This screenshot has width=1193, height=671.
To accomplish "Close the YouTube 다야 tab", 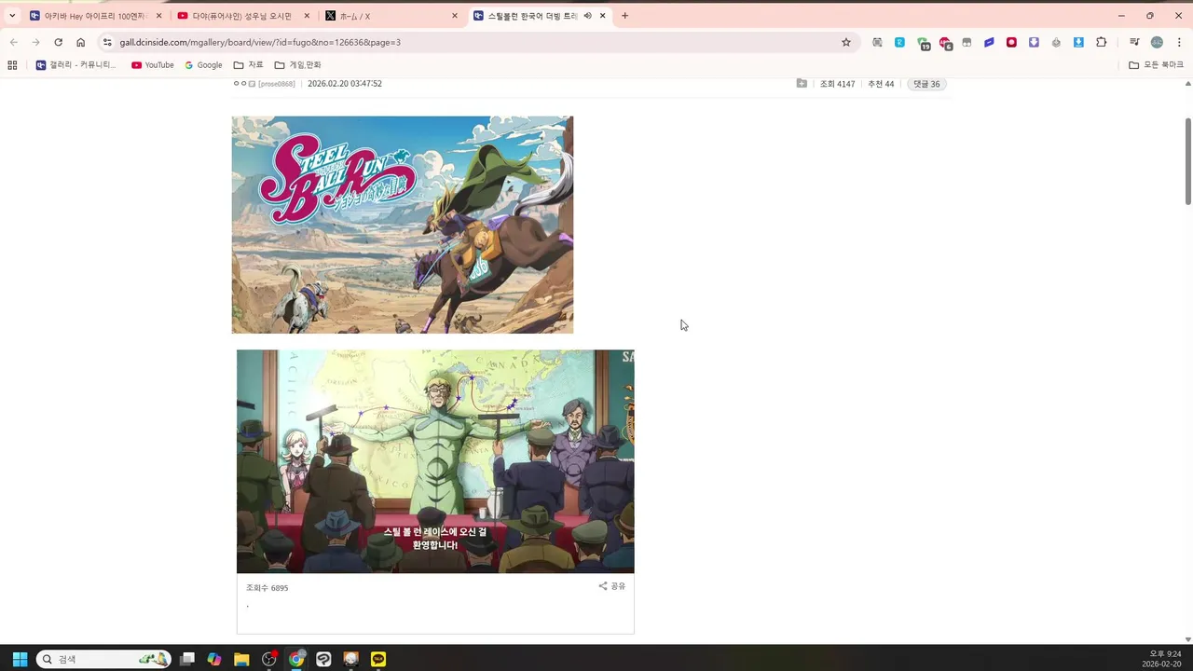I will (307, 16).
